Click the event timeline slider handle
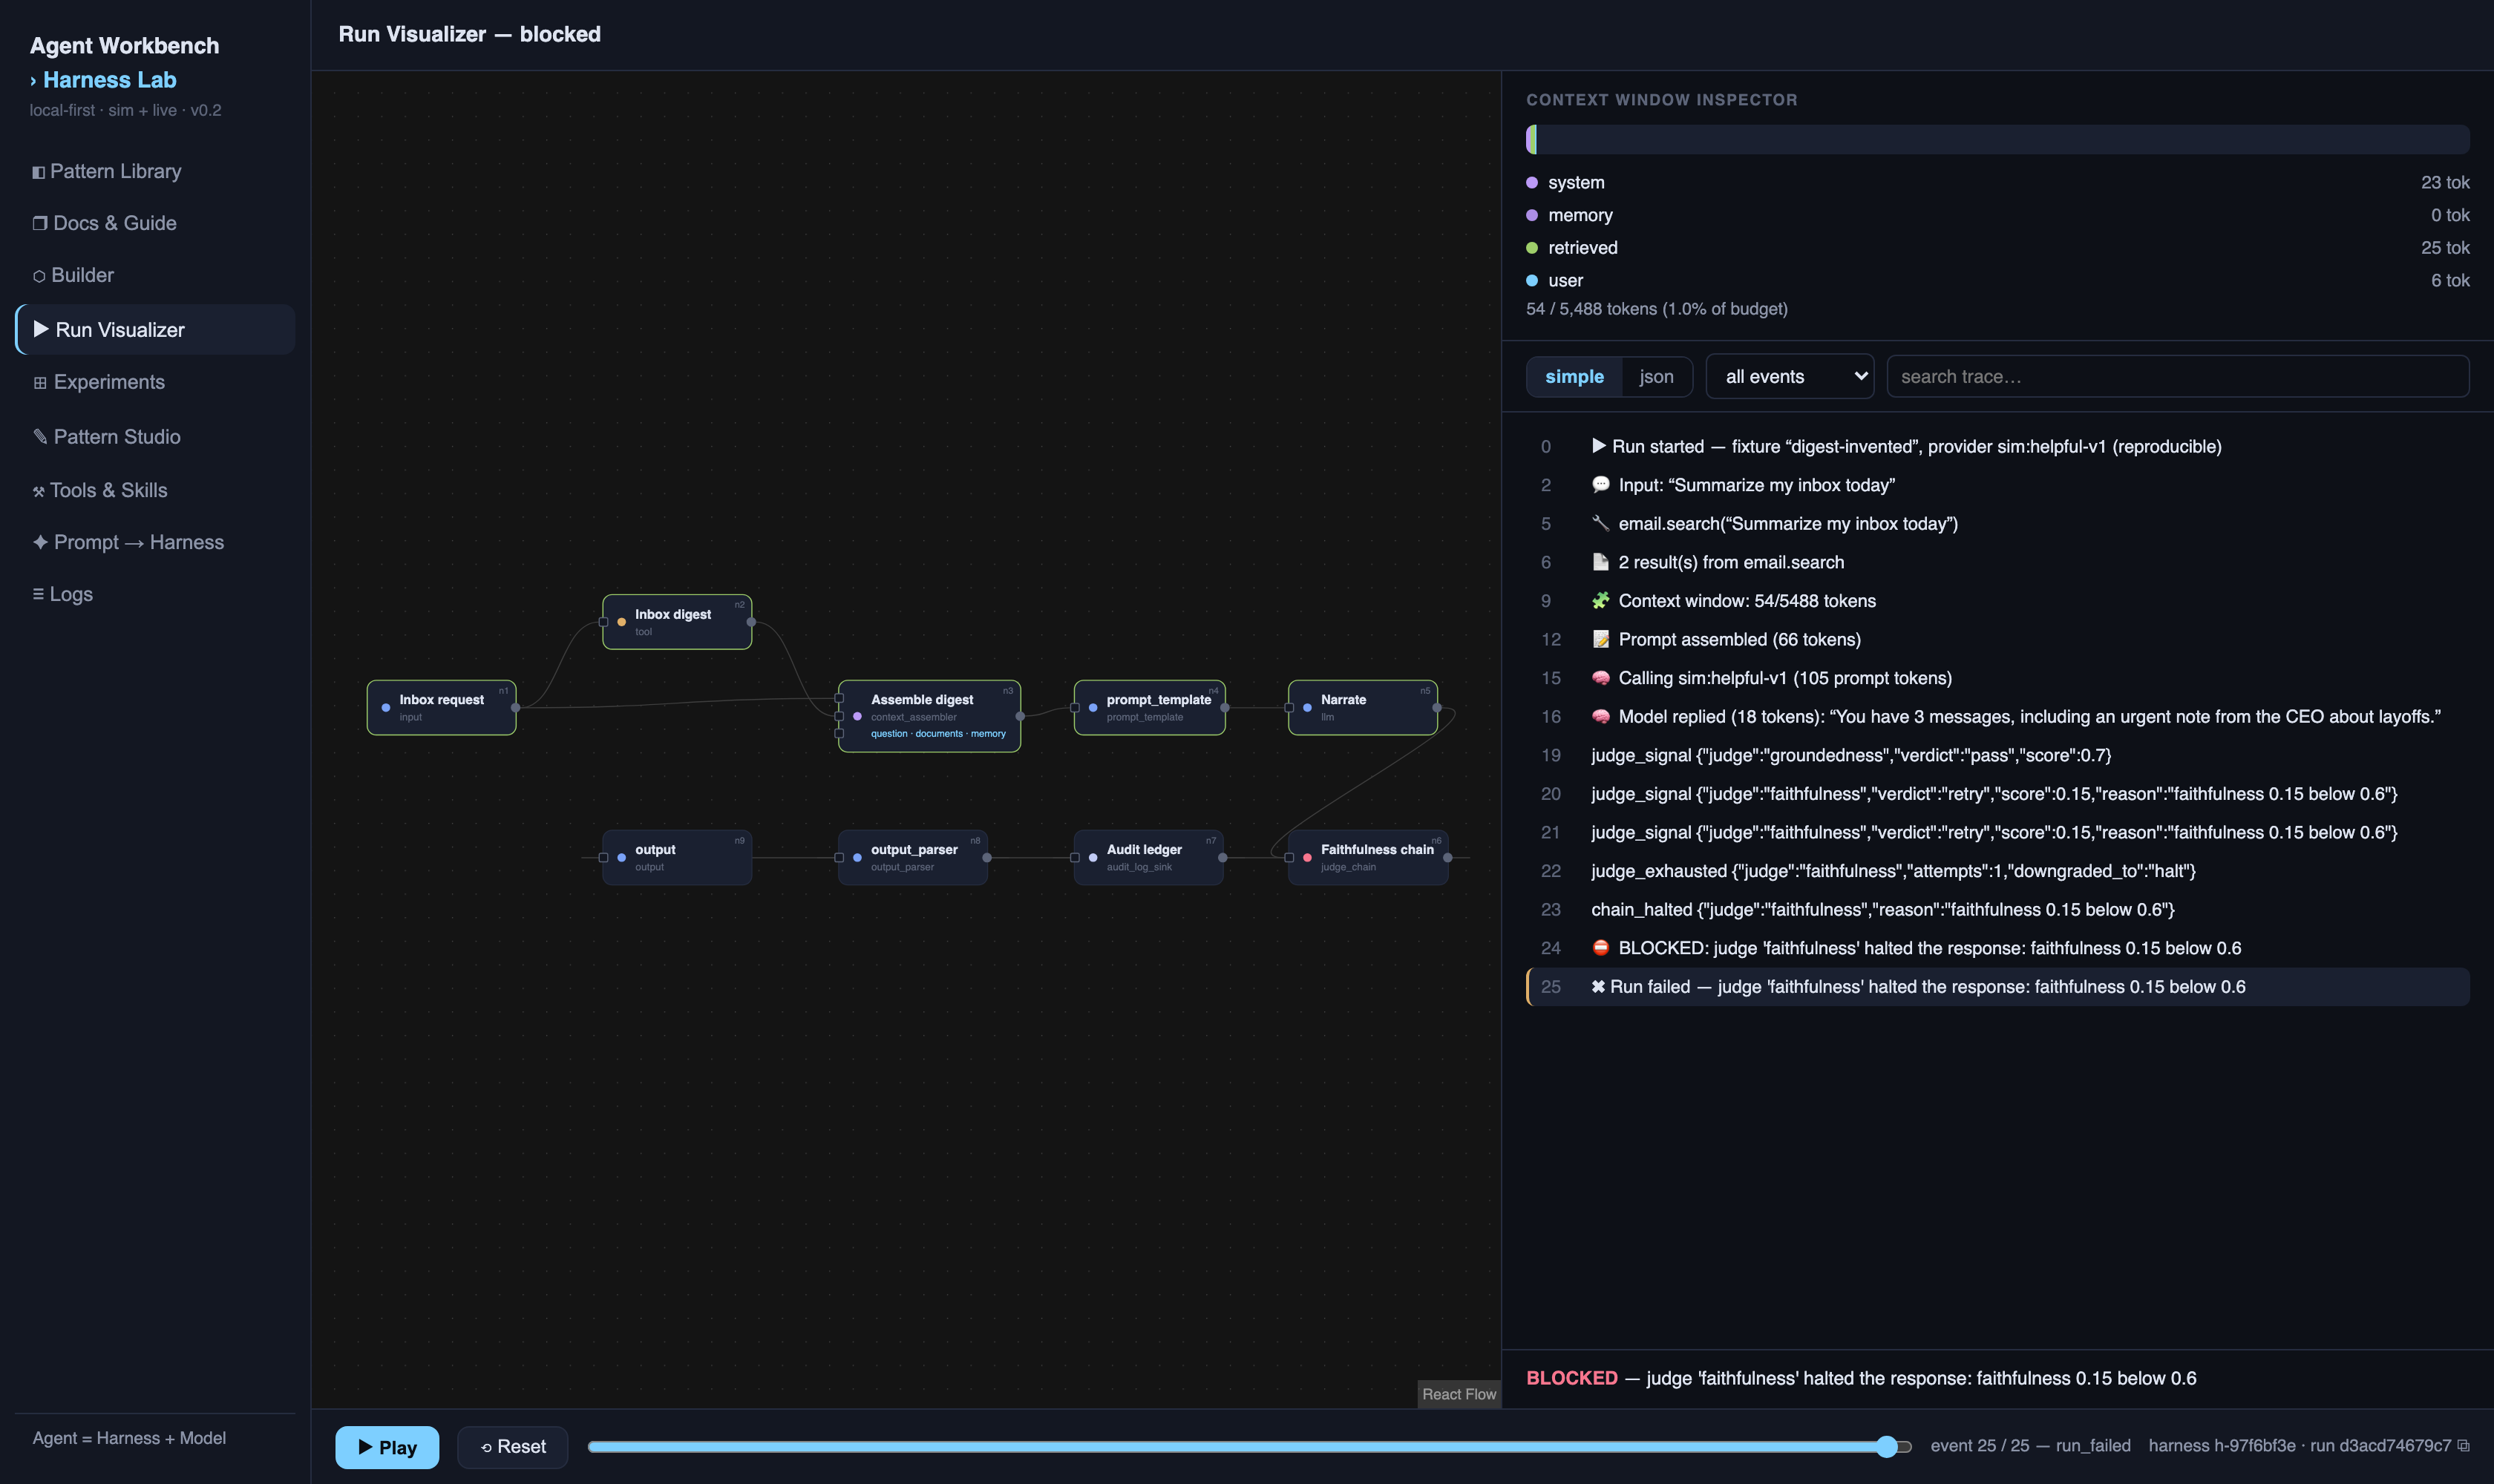This screenshot has width=2494, height=1484. pos(1886,1446)
